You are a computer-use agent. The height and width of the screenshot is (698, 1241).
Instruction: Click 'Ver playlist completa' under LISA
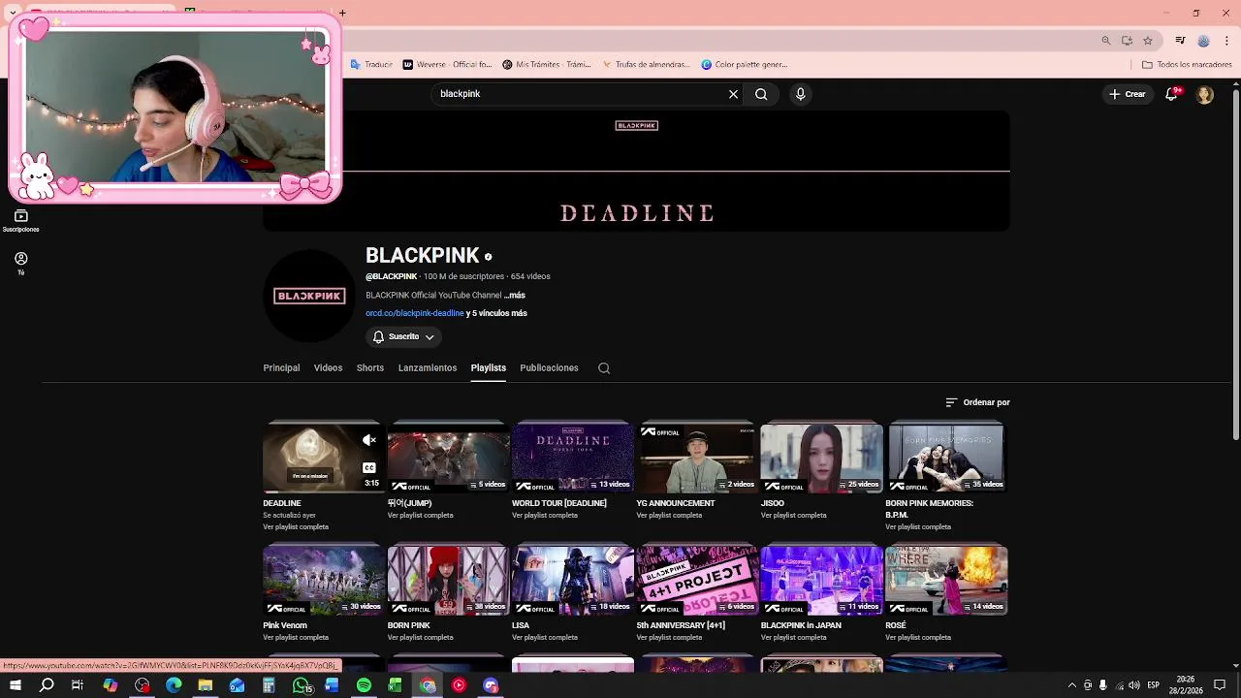pos(545,638)
